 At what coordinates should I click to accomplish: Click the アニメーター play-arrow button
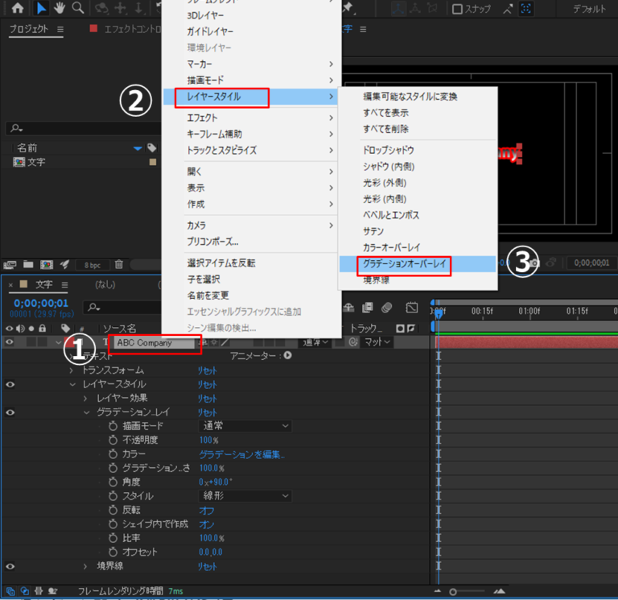[x=287, y=355]
